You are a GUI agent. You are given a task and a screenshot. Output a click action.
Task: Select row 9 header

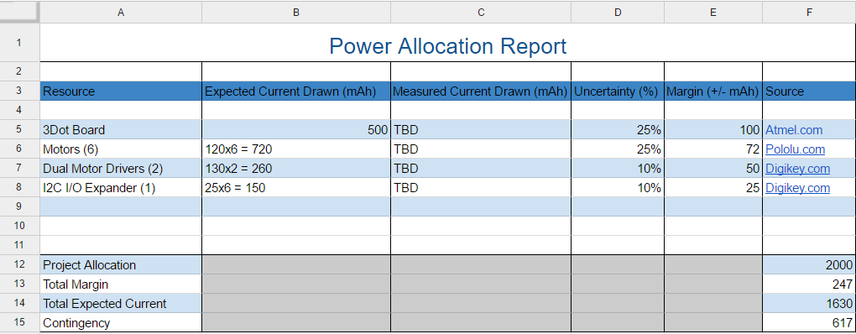pyautogui.click(x=19, y=206)
